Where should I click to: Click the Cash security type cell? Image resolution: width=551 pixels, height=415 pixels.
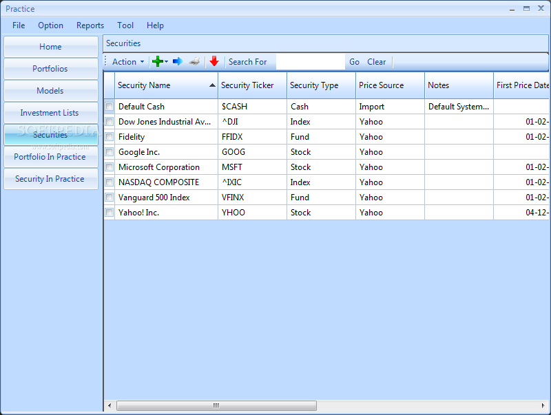click(321, 107)
